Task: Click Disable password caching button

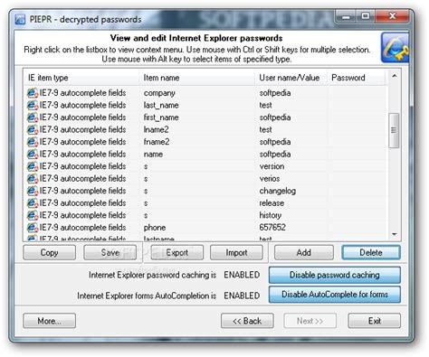Action: [x=335, y=275]
